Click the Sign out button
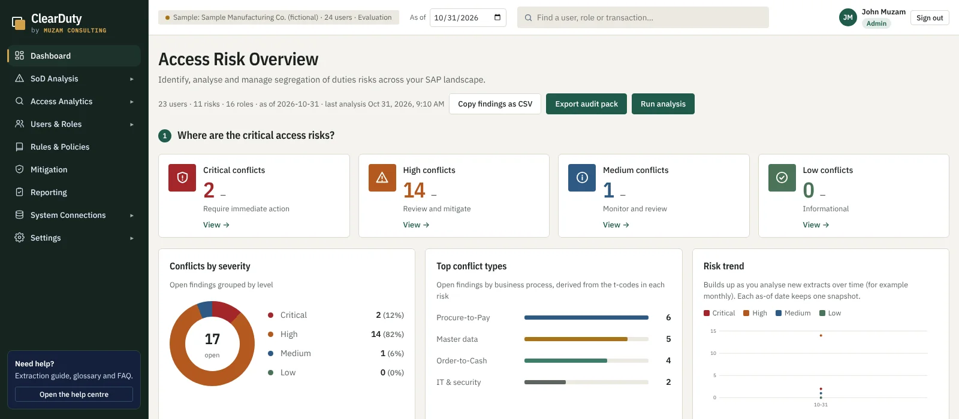959x419 pixels. 930,18
